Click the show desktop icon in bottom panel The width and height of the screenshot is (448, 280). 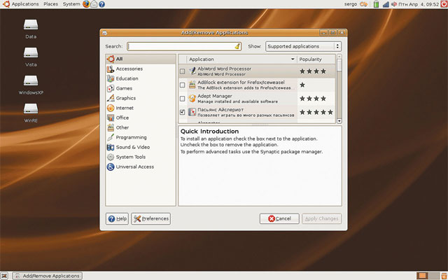[4, 276]
